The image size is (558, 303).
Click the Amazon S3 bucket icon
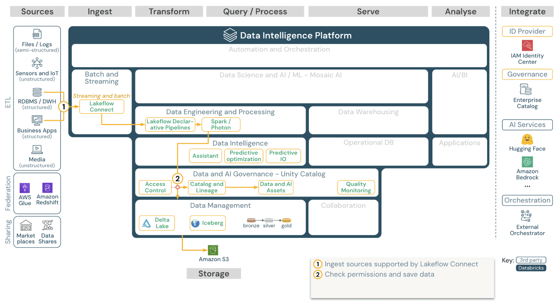(x=214, y=250)
